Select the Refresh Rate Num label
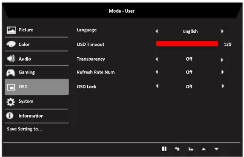Image resolution: width=244 pixels, height=157 pixels. pos(96,72)
